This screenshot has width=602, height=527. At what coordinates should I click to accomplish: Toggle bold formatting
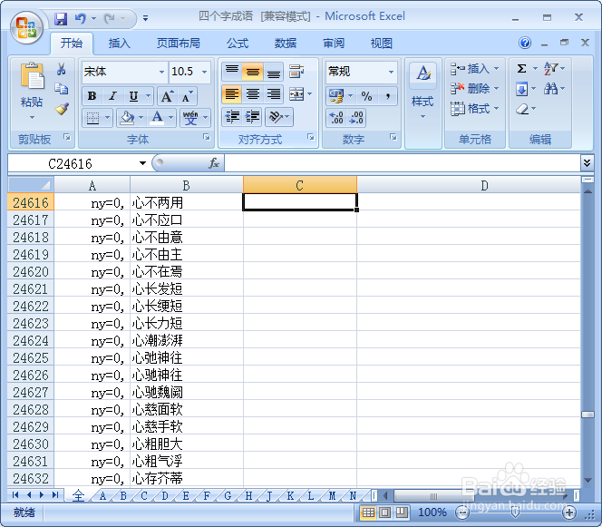click(92, 95)
